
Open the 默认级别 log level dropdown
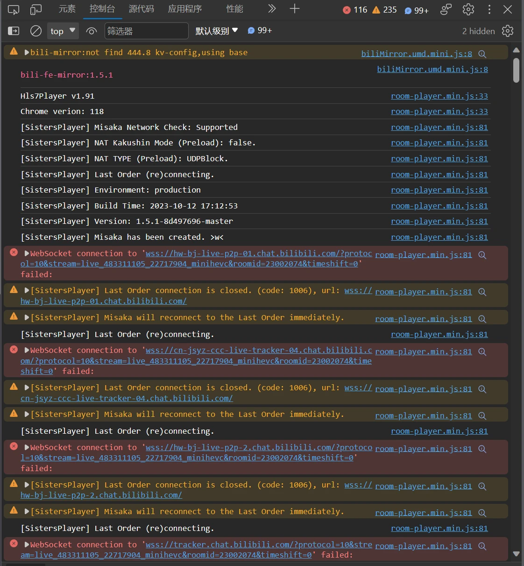coord(217,31)
